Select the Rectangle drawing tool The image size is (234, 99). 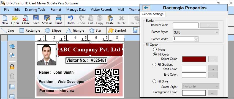tap(30, 31)
